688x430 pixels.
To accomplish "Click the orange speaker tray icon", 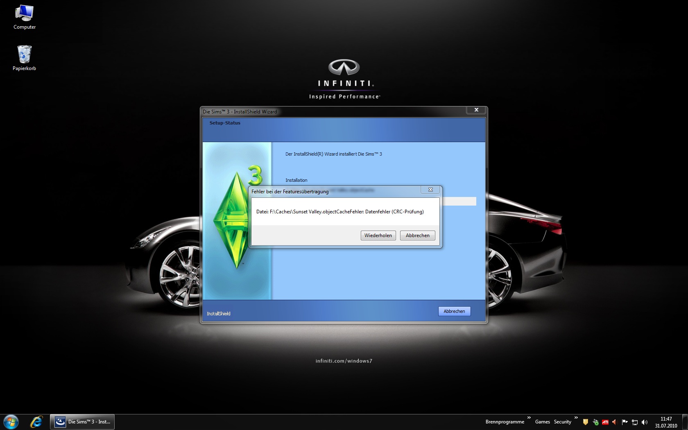I will 614,422.
